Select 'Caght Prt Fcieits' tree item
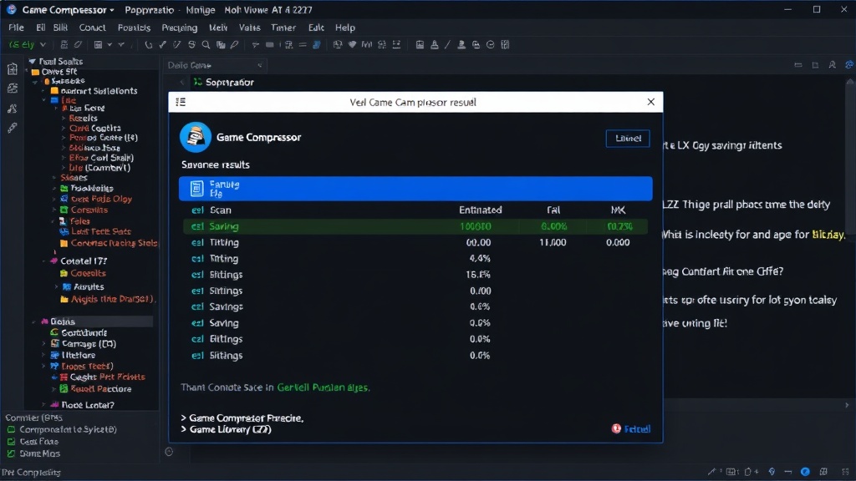 tap(108, 377)
